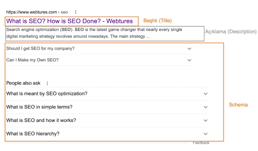Screen dimensions: 258x151
Task: Expand "What is SEO in simple terms?" using its chevron
Action: (206, 107)
